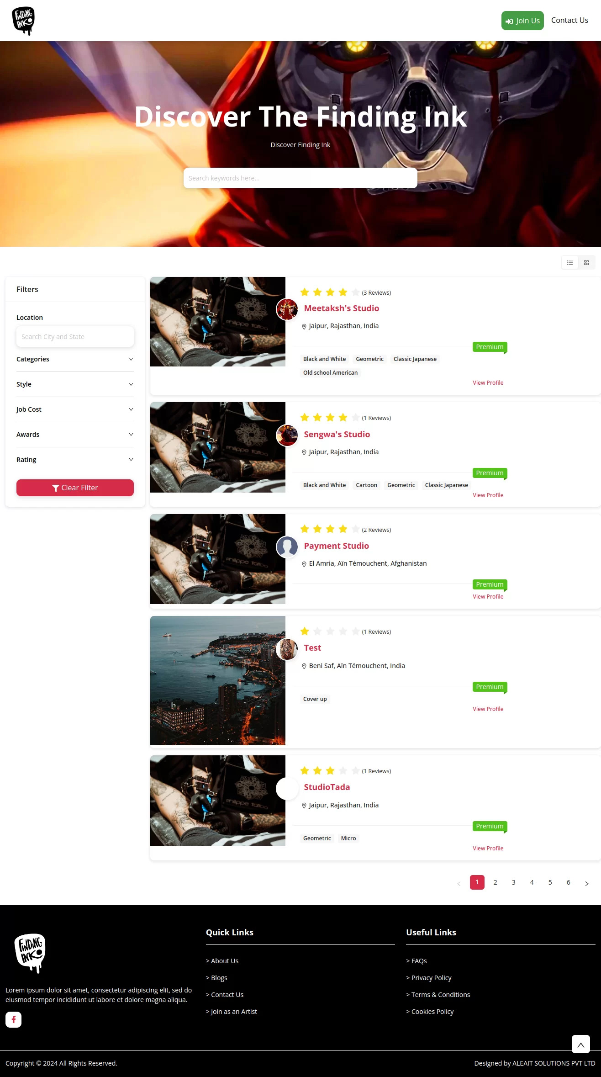The width and height of the screenshot is (601, 1077).
Task: Open Contact Us in header
Action: [569, 20]
